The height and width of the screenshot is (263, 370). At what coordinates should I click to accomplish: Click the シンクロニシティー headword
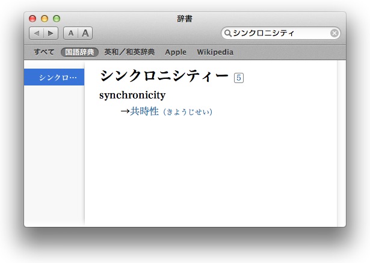164,76
